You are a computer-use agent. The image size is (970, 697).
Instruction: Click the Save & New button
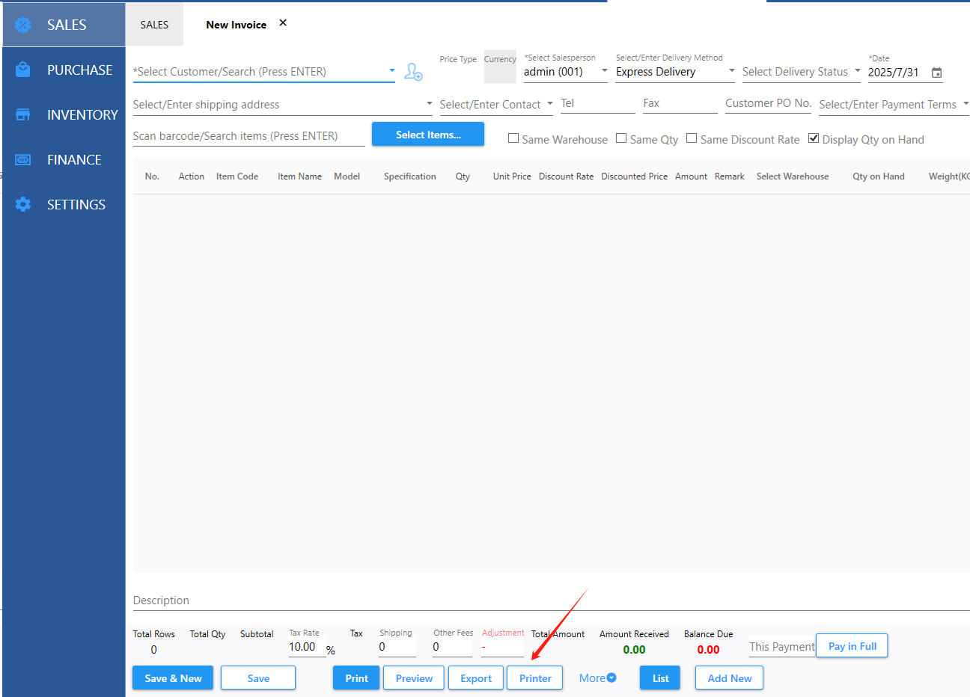[x=173, y=678]
